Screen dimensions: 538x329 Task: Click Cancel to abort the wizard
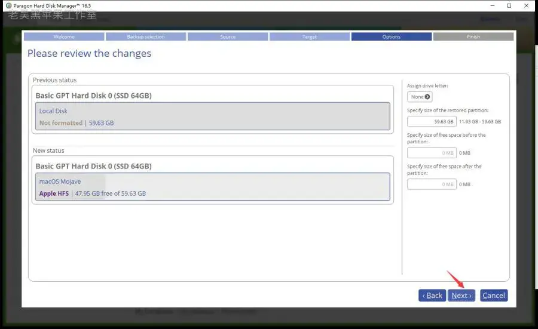[x=494, y=296]
